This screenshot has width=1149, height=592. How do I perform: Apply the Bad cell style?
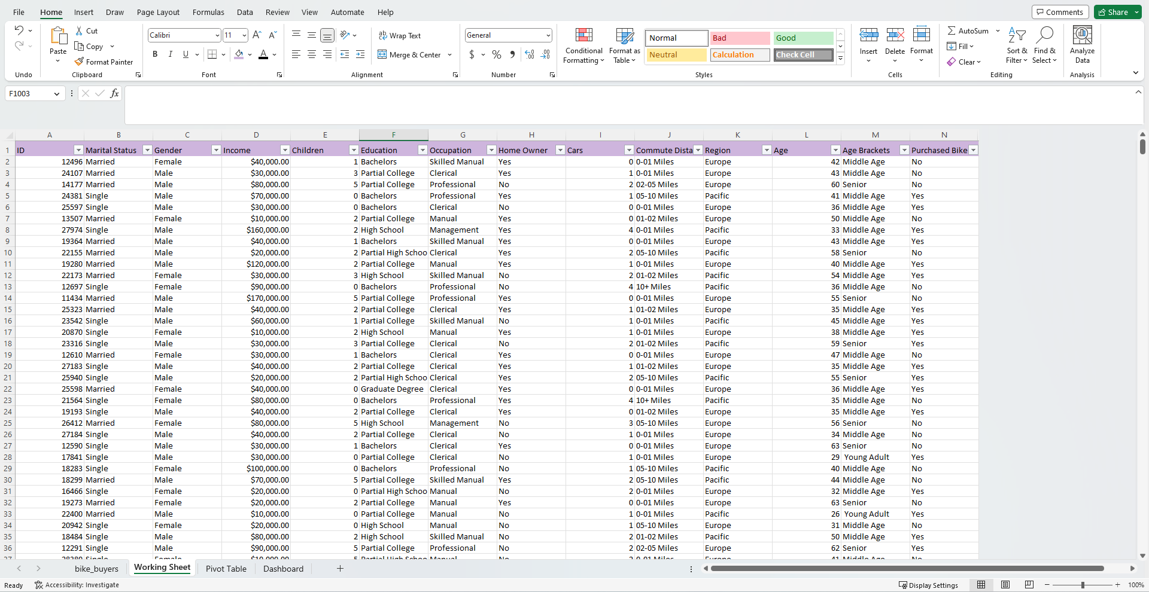pyautogui.click(x=740, y=38)
